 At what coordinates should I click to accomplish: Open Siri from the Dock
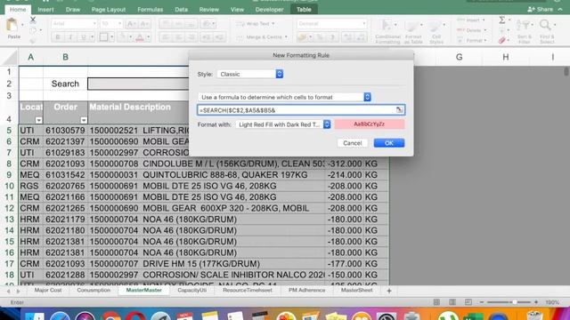click(85, 316)
